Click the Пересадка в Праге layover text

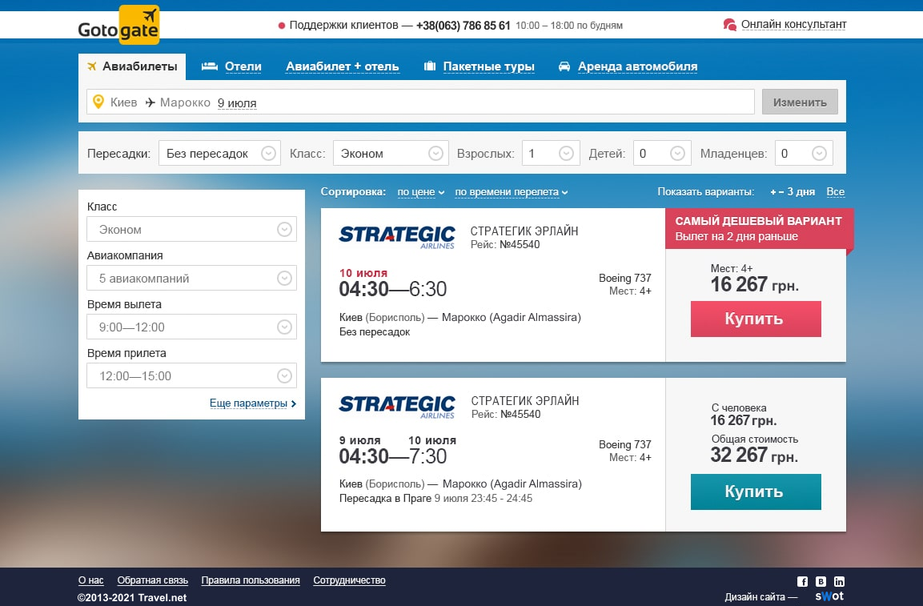coord(435,498)
